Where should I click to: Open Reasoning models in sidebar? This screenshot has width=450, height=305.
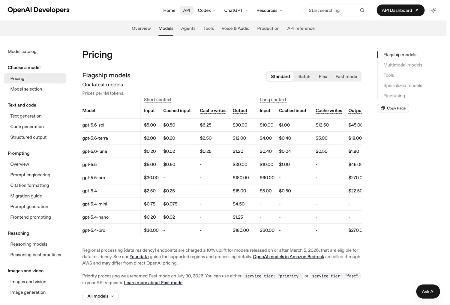(x=29, y=244)
